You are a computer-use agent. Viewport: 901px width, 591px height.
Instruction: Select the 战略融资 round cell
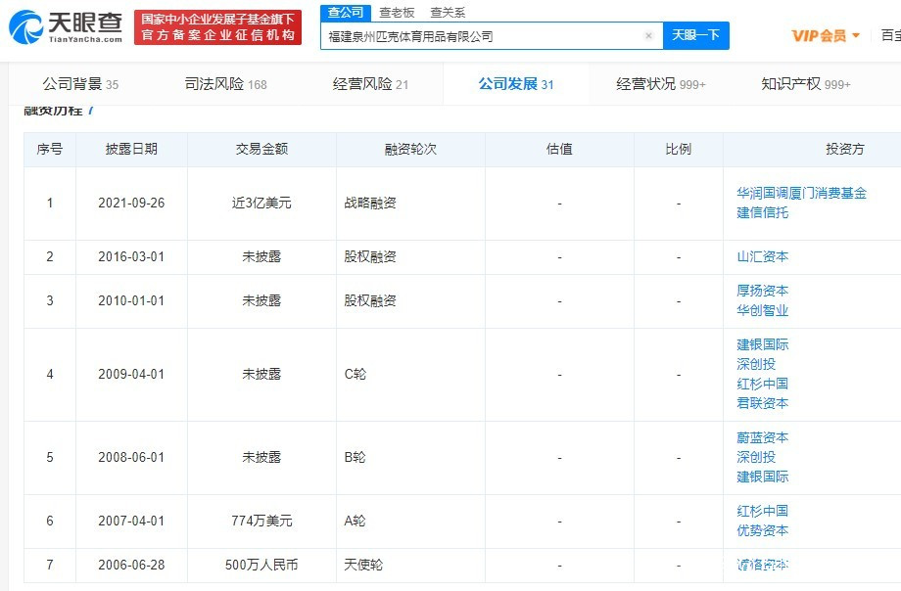pyautogui.click(x=370, y=203)
